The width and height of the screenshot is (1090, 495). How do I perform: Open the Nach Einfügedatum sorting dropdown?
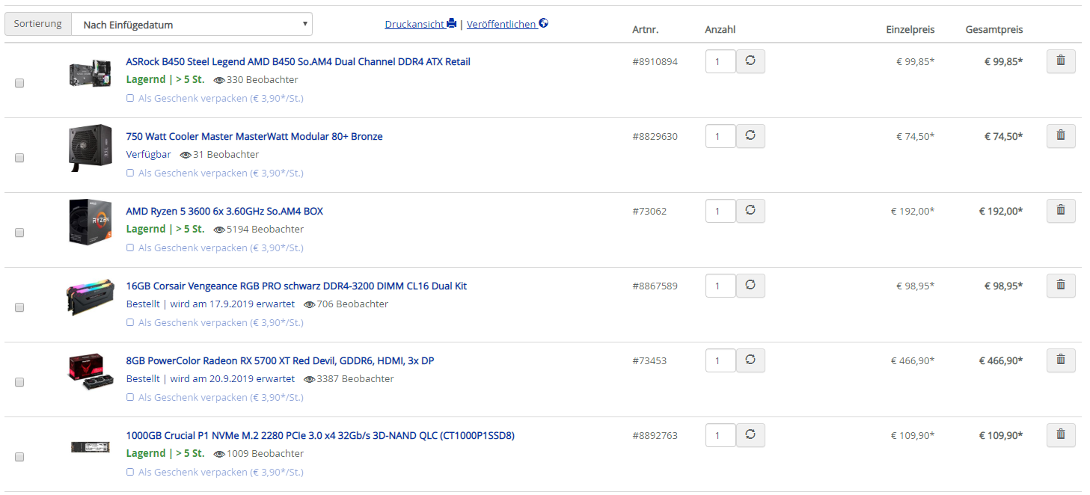(x=192, y=24)
